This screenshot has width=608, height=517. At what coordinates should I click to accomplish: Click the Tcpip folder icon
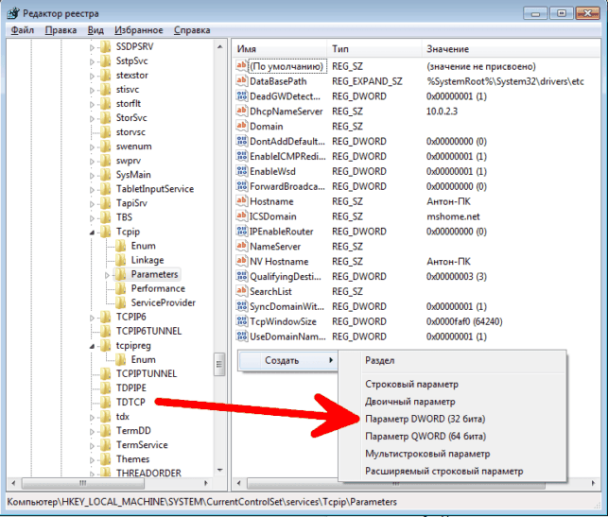(106, 232)
